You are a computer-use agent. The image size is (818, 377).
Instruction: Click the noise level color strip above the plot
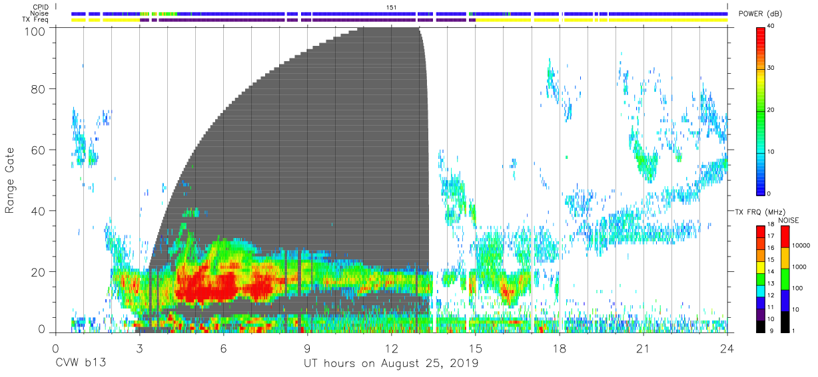[x=399, y=13]
